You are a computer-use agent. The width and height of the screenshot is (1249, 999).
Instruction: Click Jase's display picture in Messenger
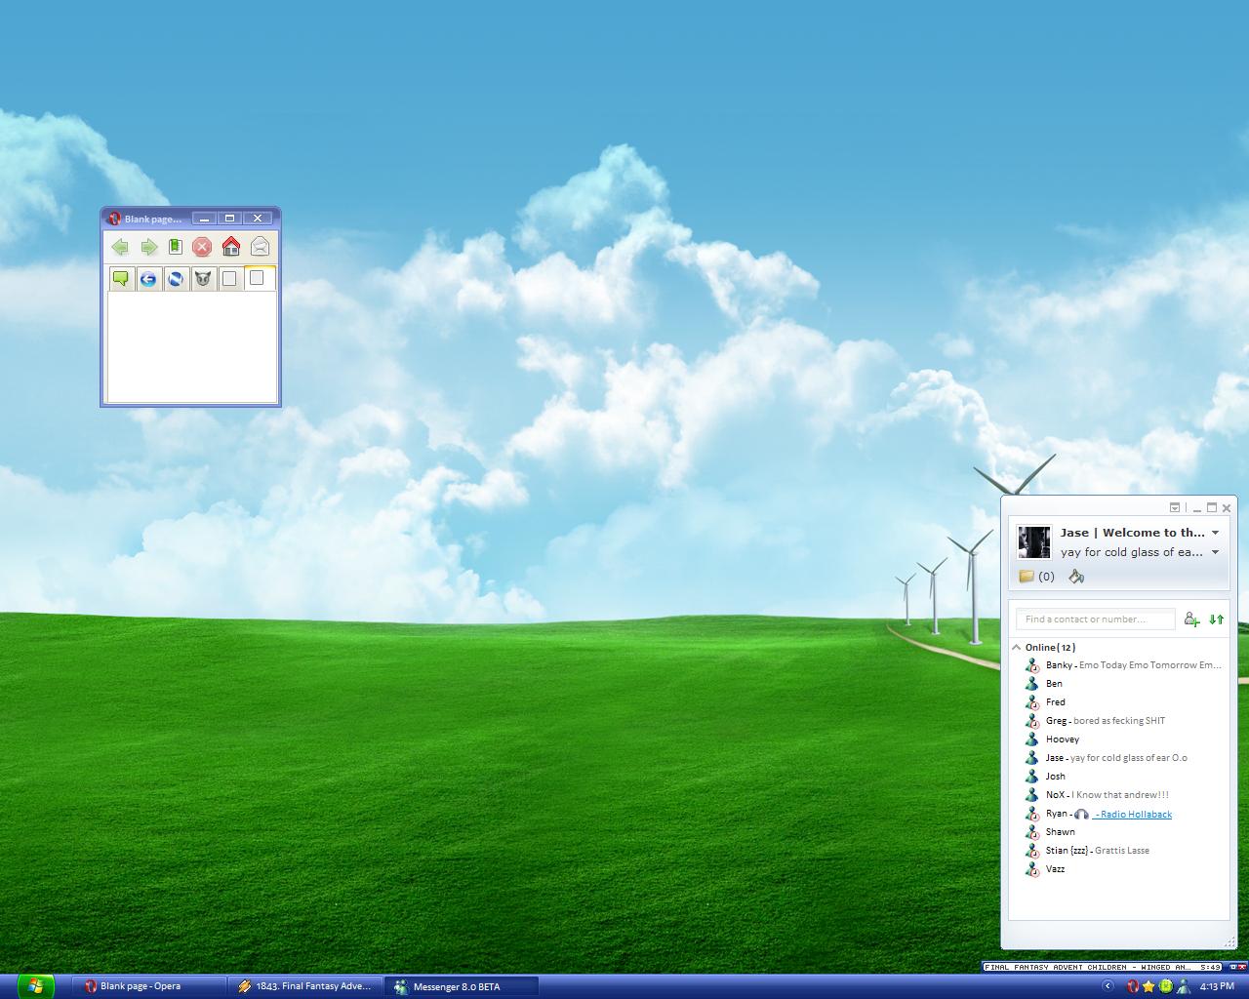(x=1033, y=542)
